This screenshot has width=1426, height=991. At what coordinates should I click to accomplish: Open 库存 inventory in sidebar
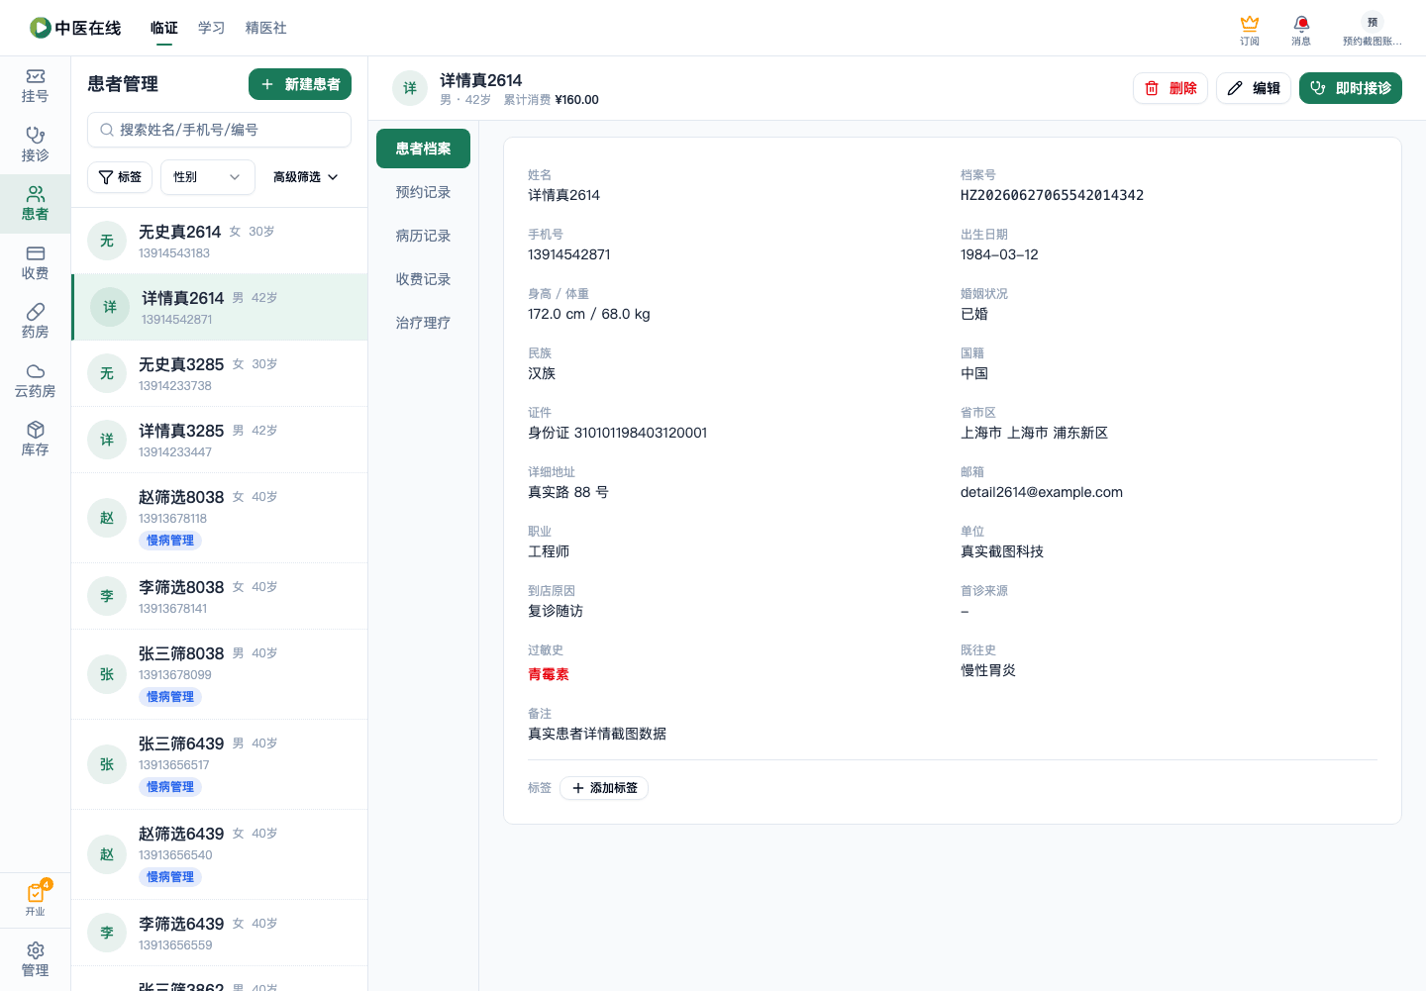[x=35, y=440]
